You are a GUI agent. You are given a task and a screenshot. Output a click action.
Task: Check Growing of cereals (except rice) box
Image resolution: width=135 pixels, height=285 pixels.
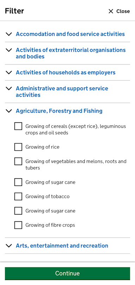pos(18,126)
